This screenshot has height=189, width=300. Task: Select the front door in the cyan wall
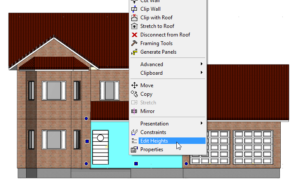click(100, 147)
